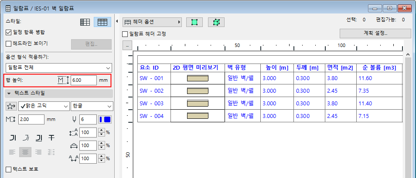Image resolution: width=416 pixels, height=178 pixels.
Task: Select the plain grid schedule style icon
Action: click(85, 23)
